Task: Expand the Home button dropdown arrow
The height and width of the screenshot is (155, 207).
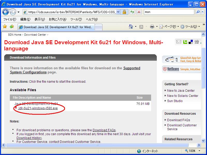Action: pyautogui.click(x=136, y=27)
